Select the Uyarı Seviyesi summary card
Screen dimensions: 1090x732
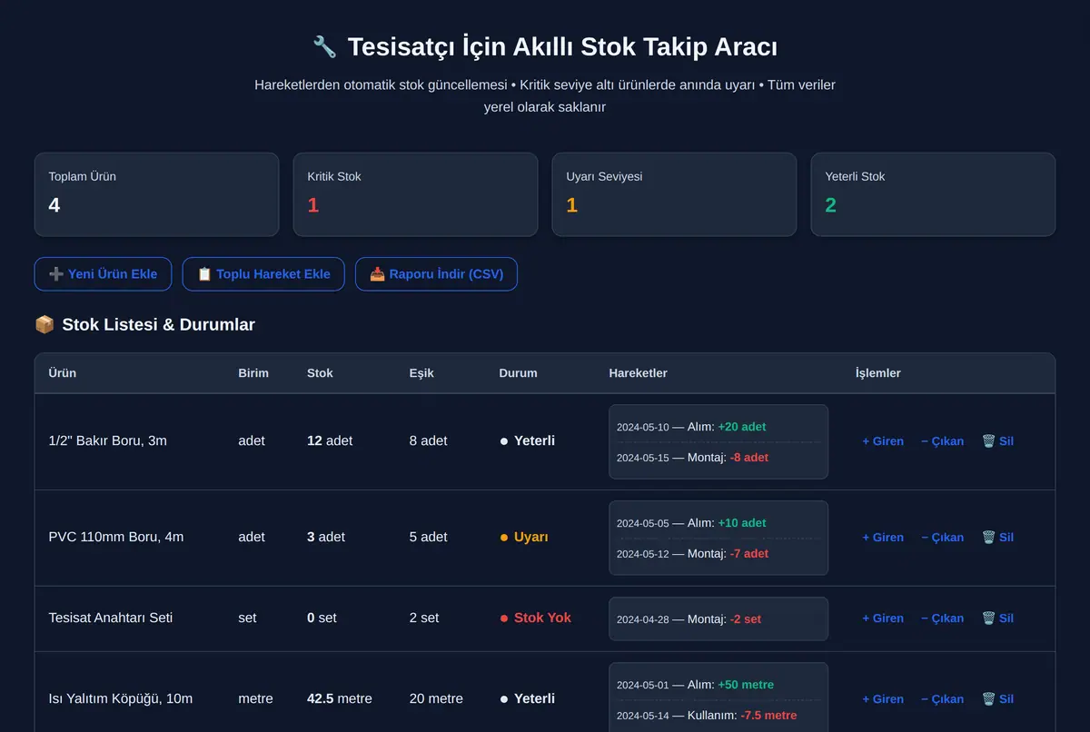tap(674, 194)
